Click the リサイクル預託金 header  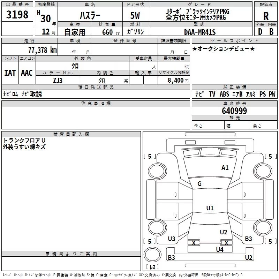click(174, 73)
